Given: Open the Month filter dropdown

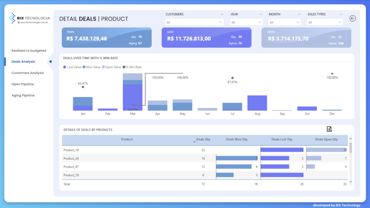Looking at the screenshot, I should point(284,22).
